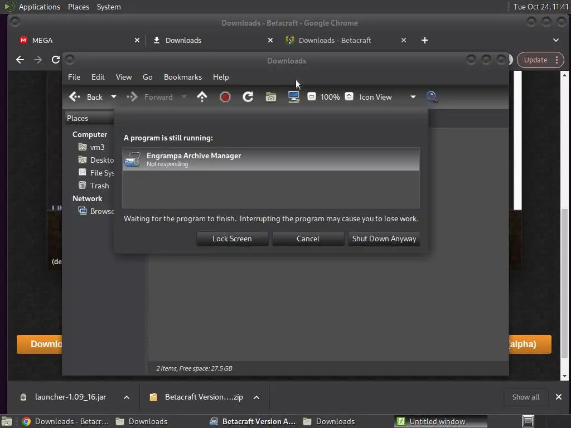
Task: Click the Chrome Update button
Action: 536,60
